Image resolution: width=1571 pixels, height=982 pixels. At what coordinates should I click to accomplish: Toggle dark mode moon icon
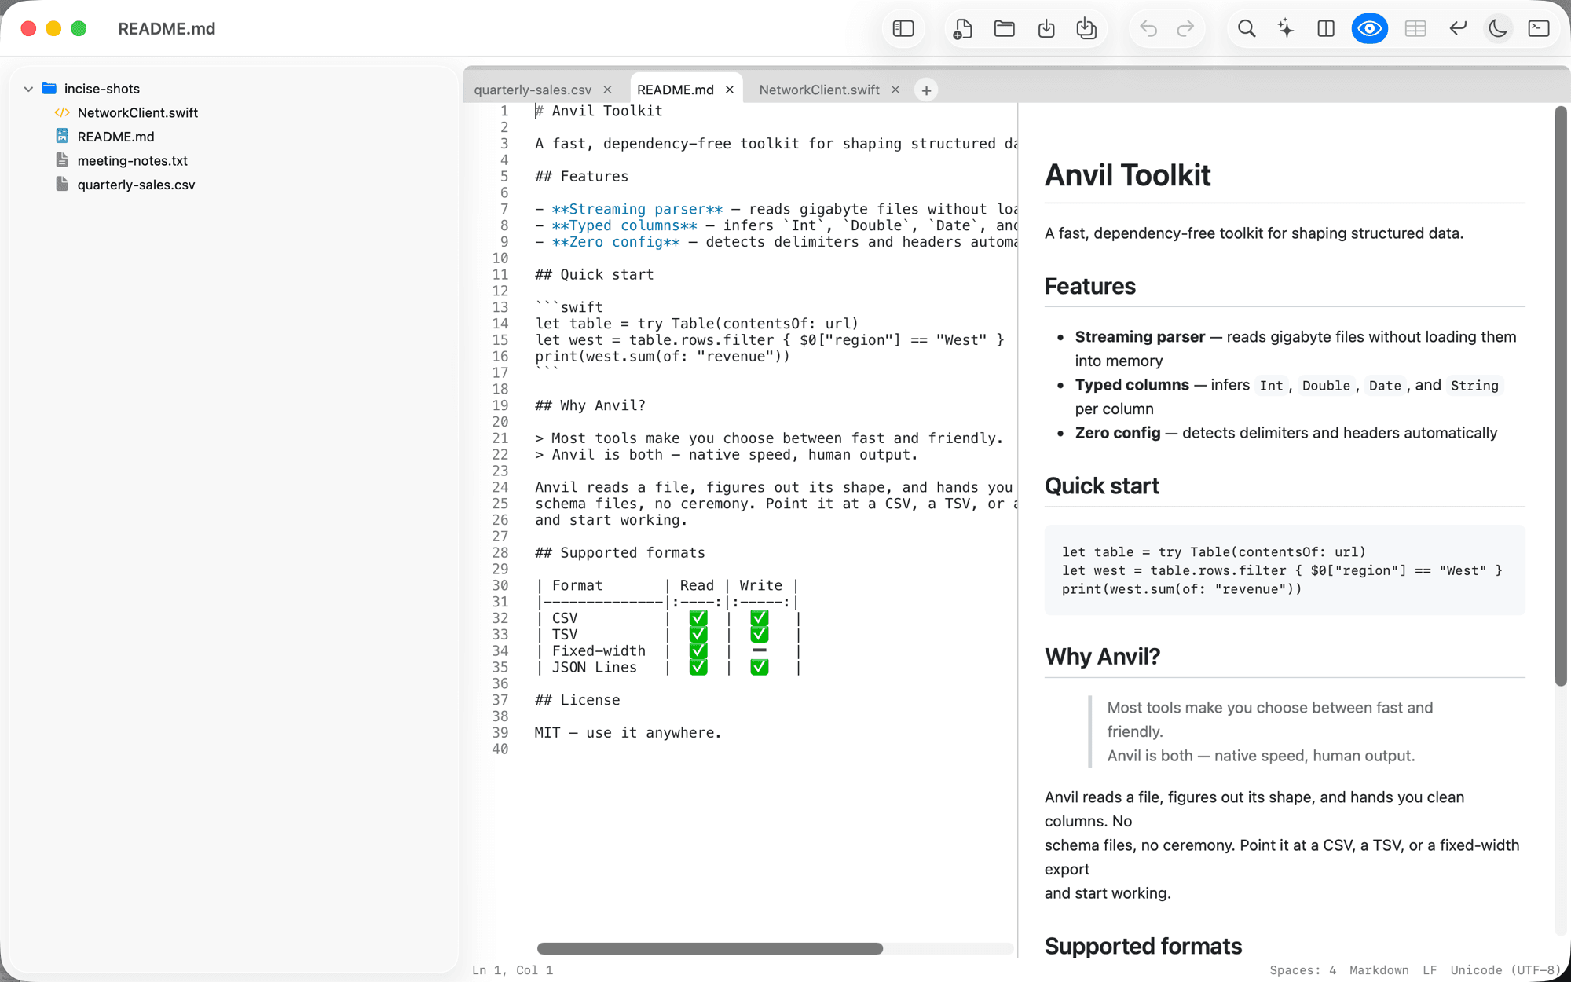click(x=1498, y=29)
